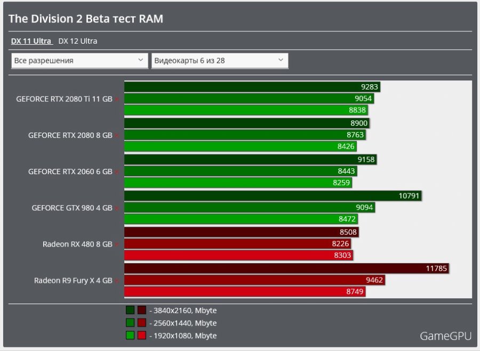Click the 11785 bar for Radeon R9 Fury X
Screen dimensions: 480x351
point(288,269)
